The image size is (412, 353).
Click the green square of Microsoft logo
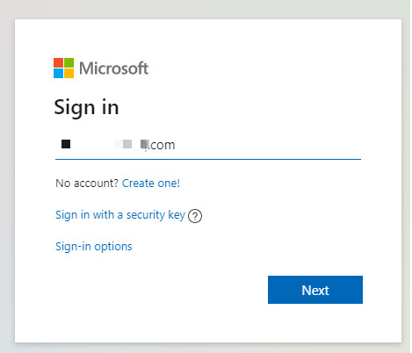click(x=69, y=63)
